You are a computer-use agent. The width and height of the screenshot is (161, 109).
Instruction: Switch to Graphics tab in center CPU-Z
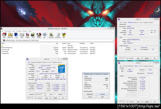click(x=54, y=62)
